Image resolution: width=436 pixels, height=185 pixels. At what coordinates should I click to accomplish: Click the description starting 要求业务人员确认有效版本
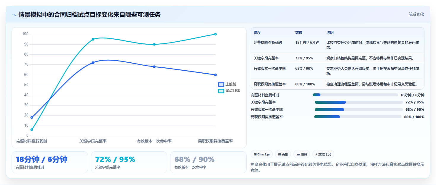click(x=373, y=71)
